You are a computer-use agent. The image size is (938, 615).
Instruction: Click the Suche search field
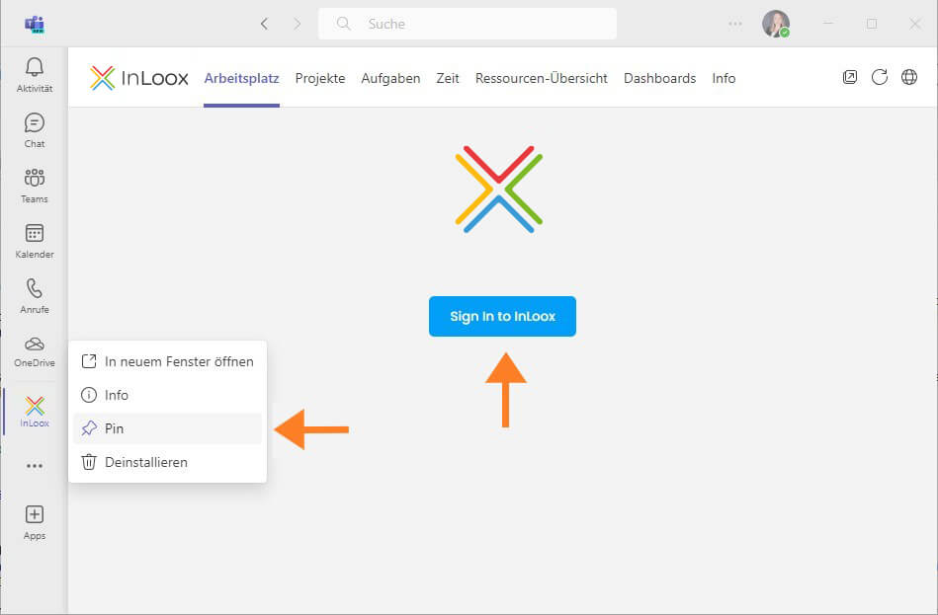click(x=466, y=24)
